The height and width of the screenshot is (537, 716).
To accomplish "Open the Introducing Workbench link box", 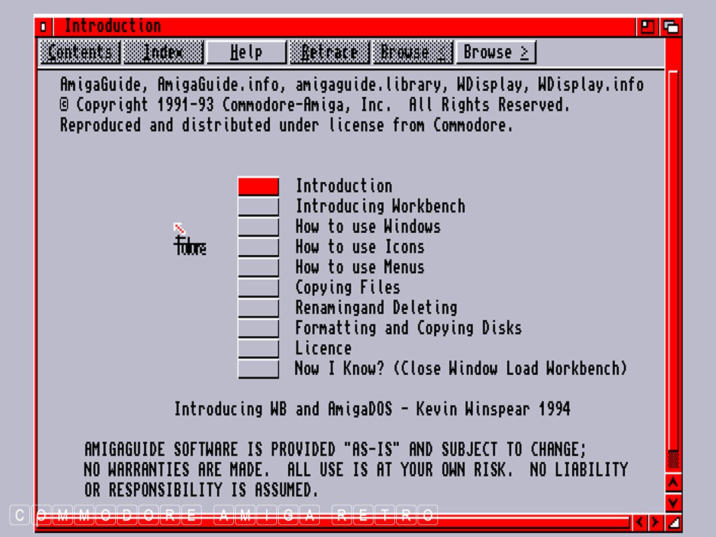I will pyautogui.click(x=258, y=206).
